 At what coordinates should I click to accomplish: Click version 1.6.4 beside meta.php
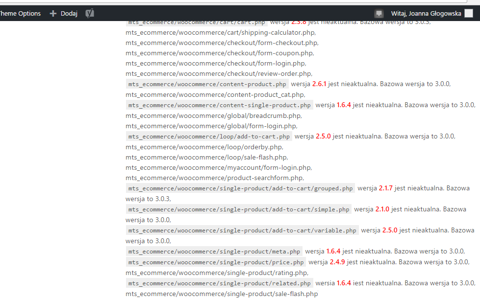333,252
